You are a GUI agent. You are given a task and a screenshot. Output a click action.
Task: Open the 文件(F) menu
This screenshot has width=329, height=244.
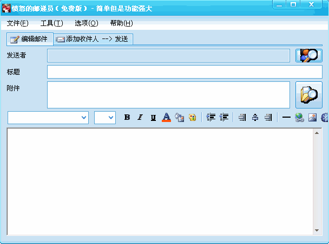[18, 23]
